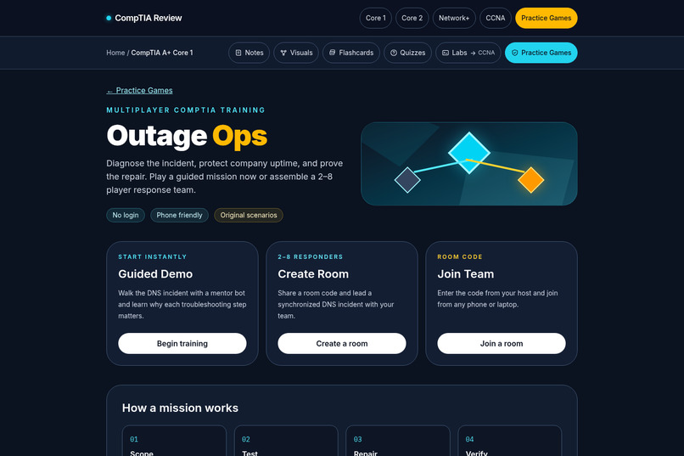
Task: Click the 01 Scope step card
Action: [174, 441]
